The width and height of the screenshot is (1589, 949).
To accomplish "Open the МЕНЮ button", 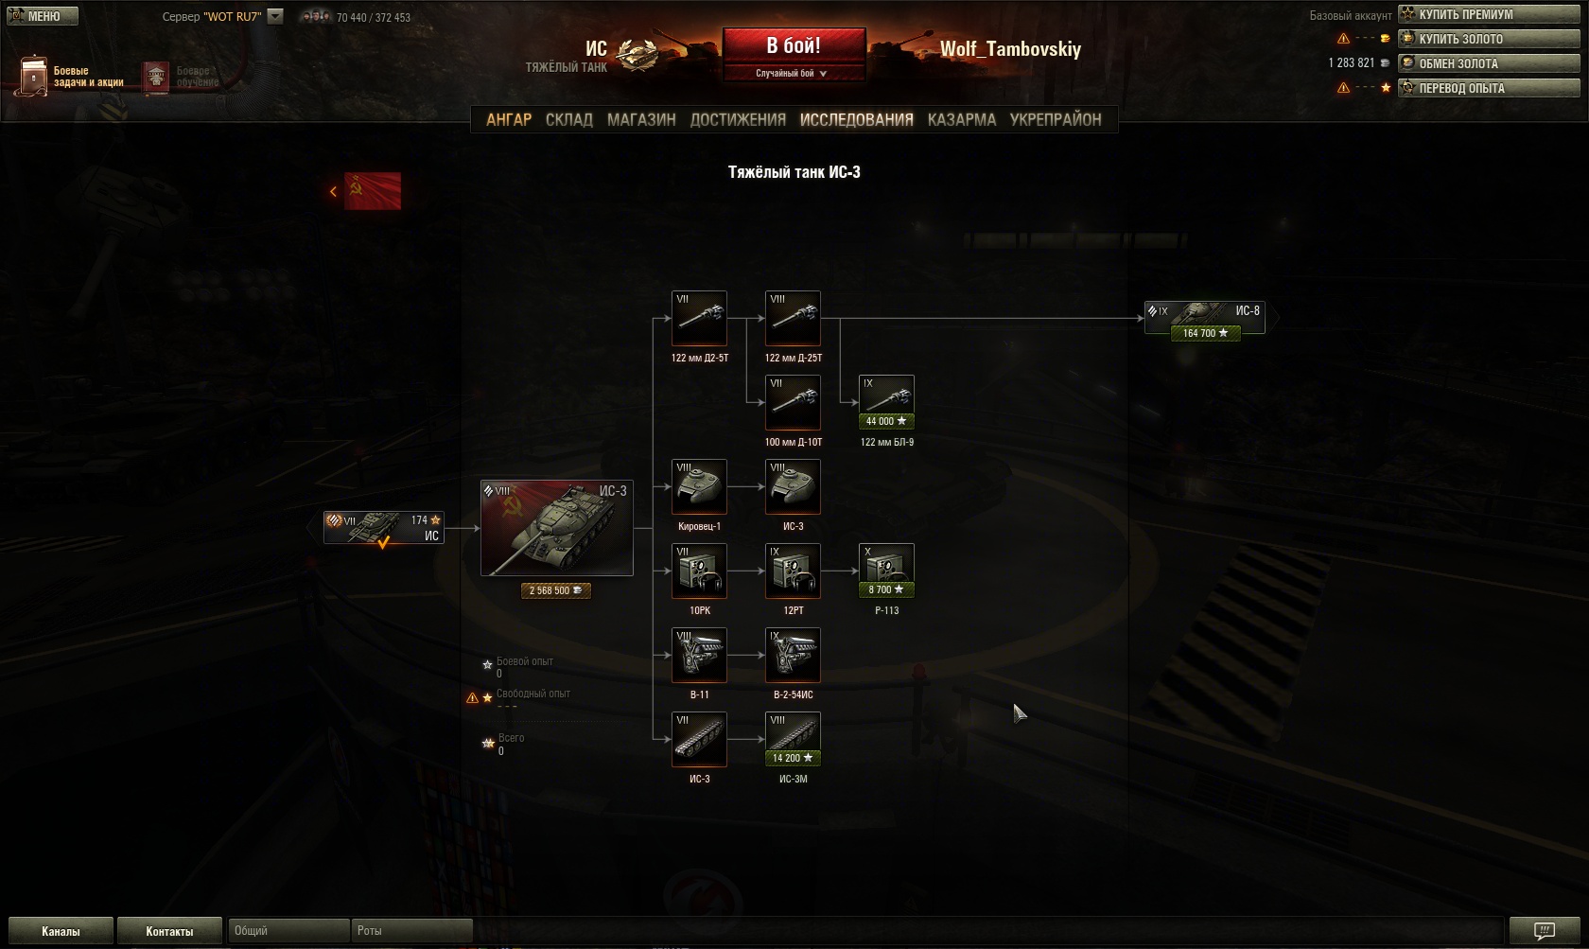I will click(x=43, y=16).
